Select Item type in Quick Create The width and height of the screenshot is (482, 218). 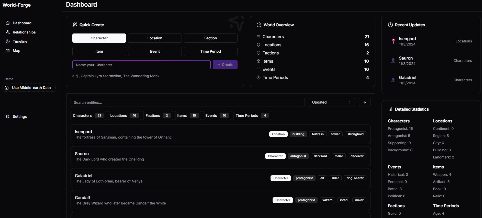click(x=99, y=51)
